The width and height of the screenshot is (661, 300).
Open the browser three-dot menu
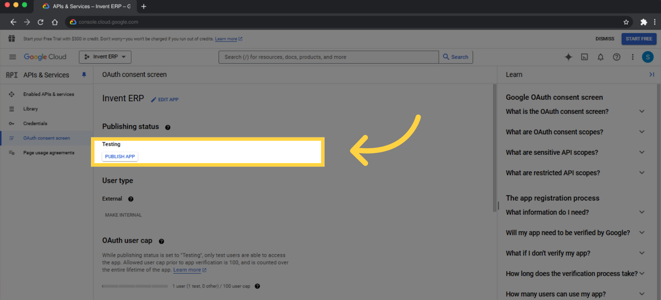(x=654, y=22)
